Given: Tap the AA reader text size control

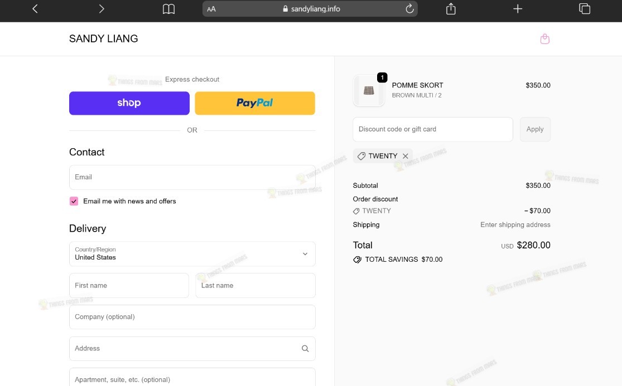Looking at the screenshot, I should pos(211,9).
